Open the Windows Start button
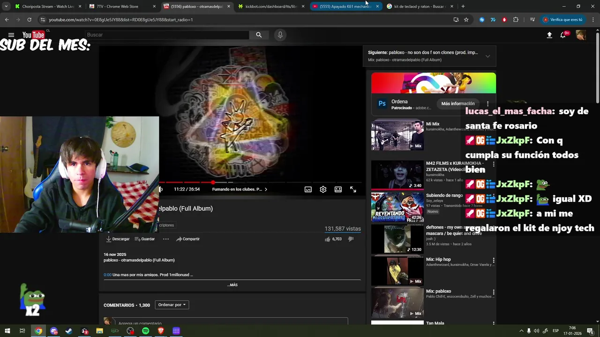600x337 pixels. click(x=7, y=331)
